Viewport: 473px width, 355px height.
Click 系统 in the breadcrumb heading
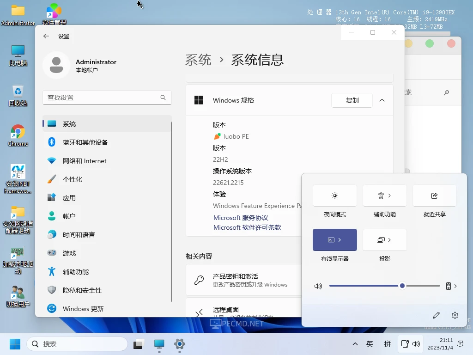click(198, 60)
